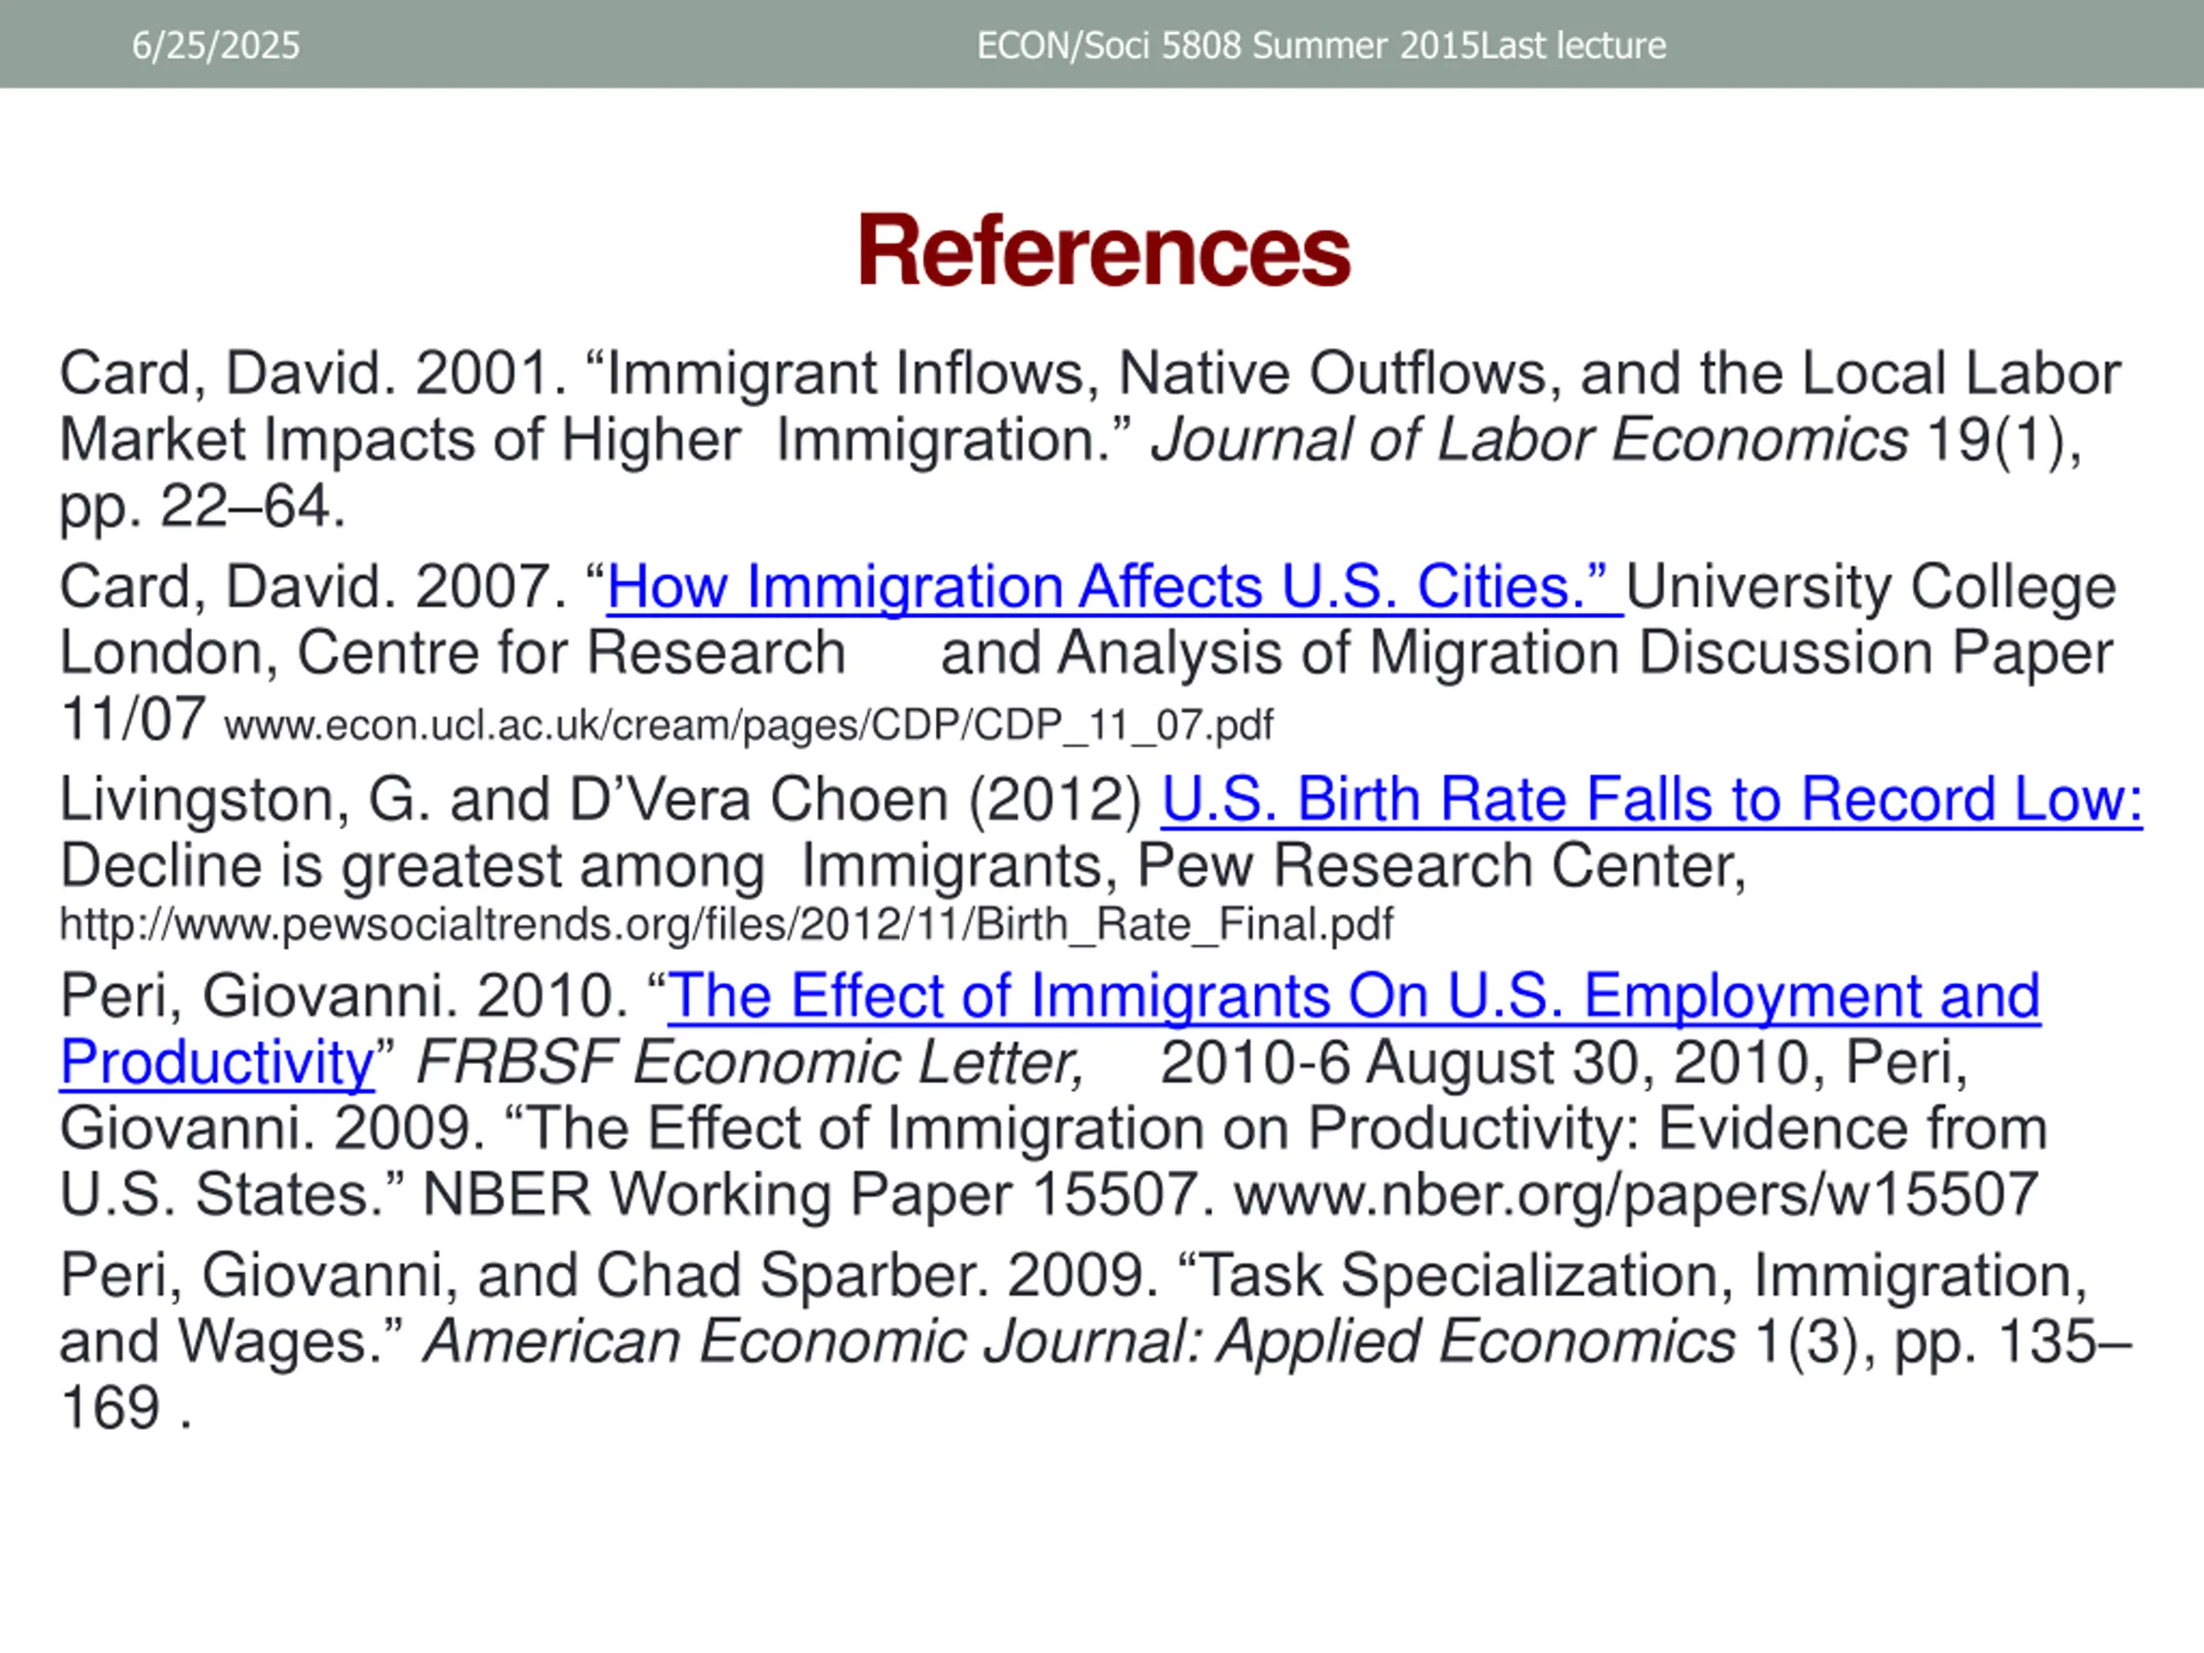
Task: Click the underlined 'Productivity' link text
Action: 216,1062
